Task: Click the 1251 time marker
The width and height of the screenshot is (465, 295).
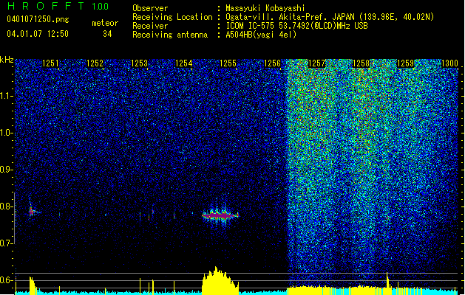Action: tap(50, 63)
